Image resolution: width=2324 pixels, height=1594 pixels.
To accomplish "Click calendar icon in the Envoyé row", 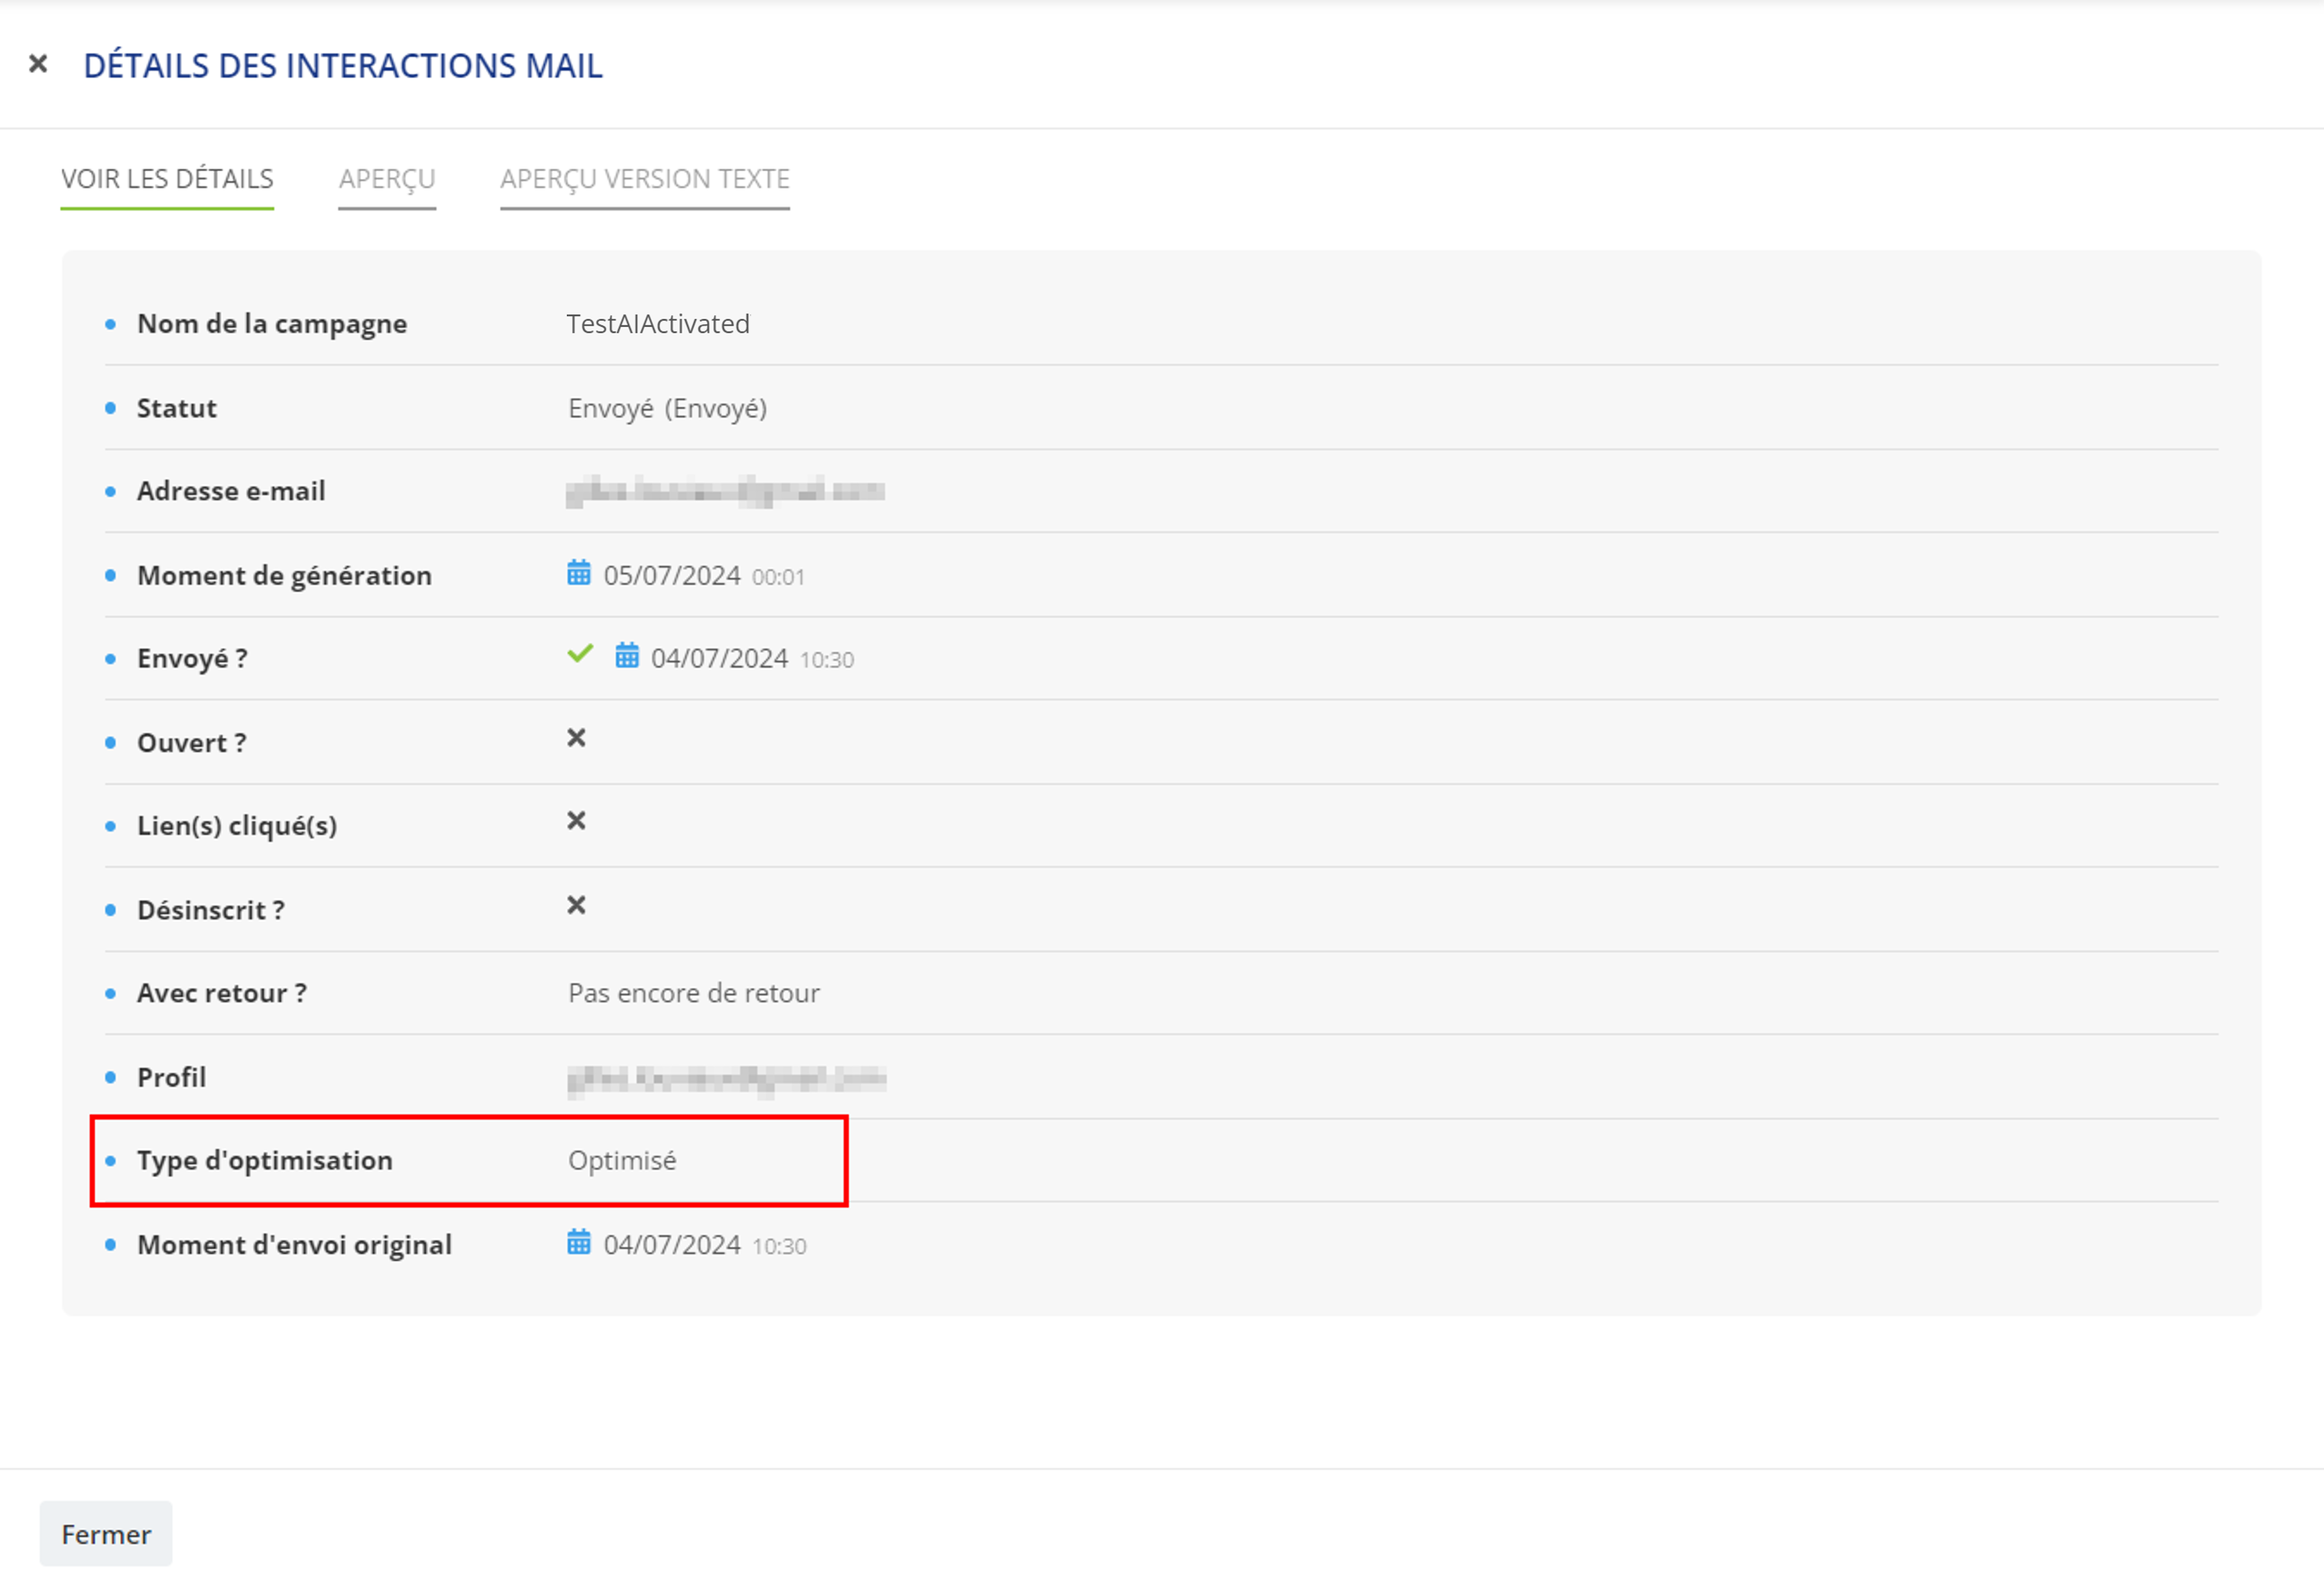I will click(627, 656).
